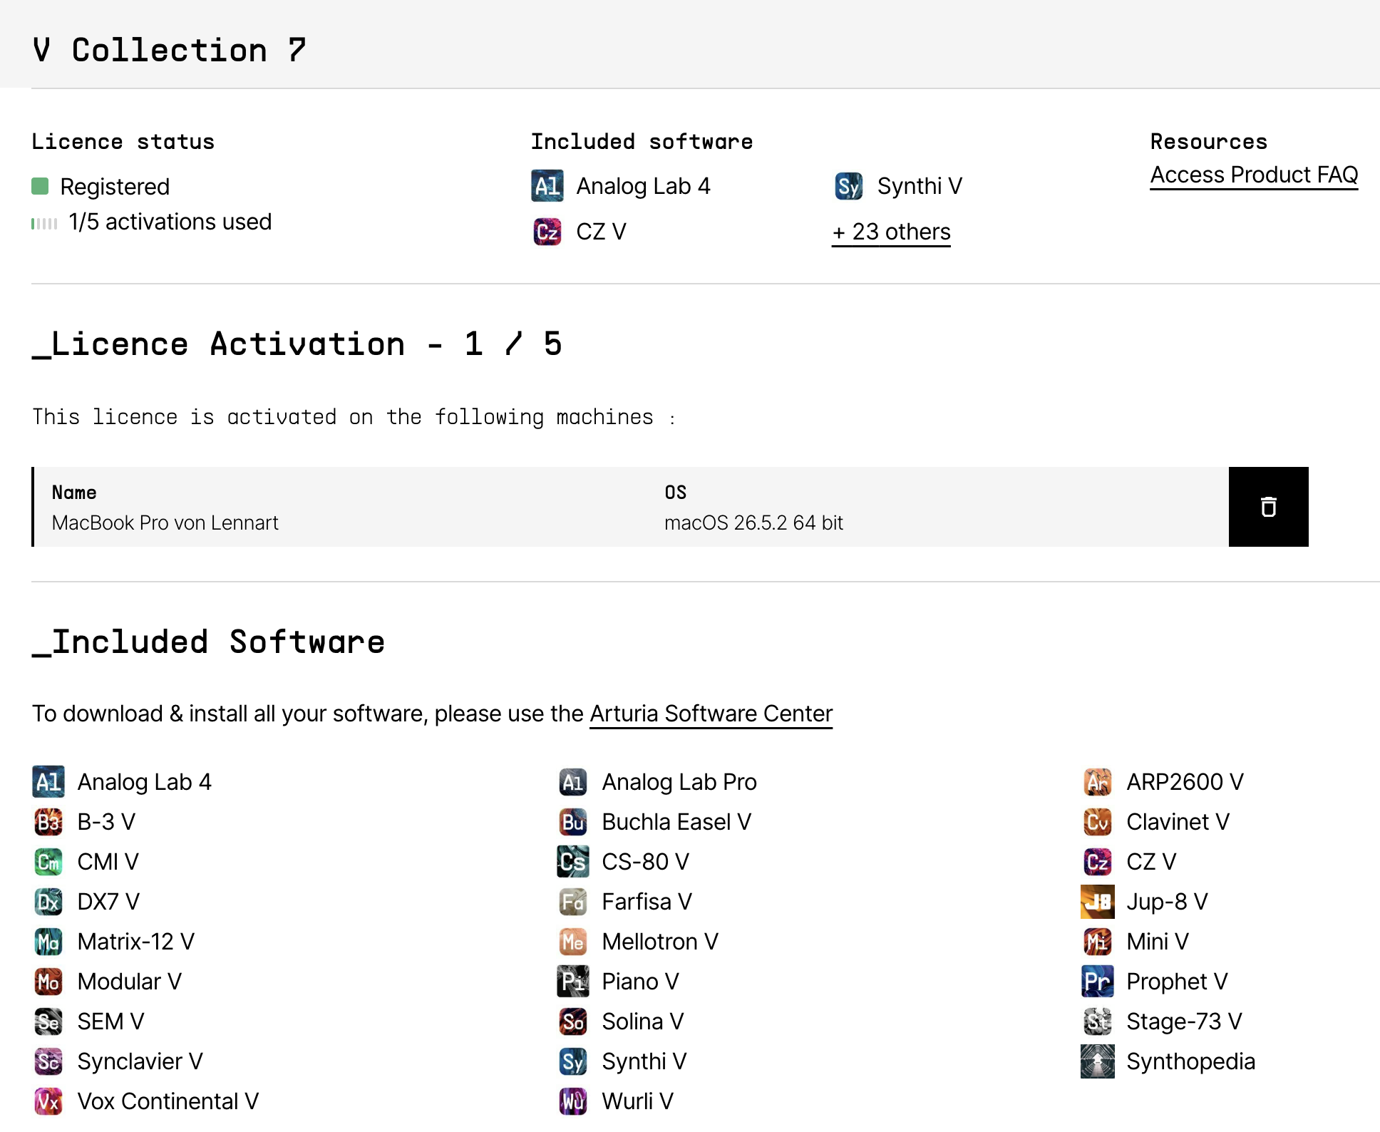Click the 'Analog Lab Pro' software name
Viewport: 1380px width, 1132px height.
click(x=679, y=782)
